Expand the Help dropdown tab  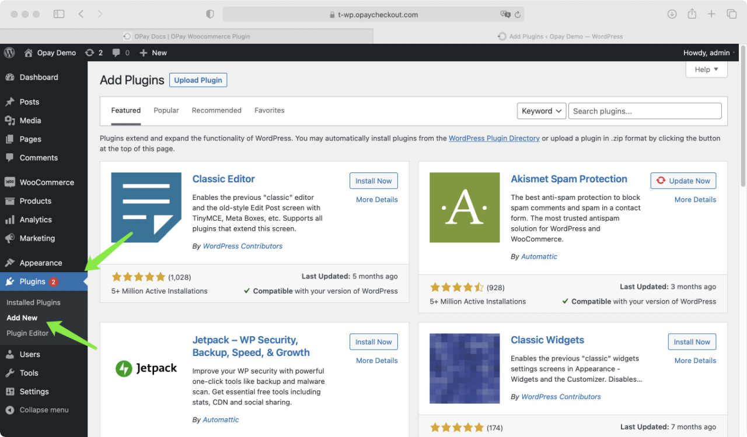[x=707, y=69]
